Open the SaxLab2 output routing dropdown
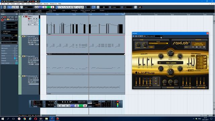Image resolution: width=215 pixels, height=121 pixels. tap(9, 33)
